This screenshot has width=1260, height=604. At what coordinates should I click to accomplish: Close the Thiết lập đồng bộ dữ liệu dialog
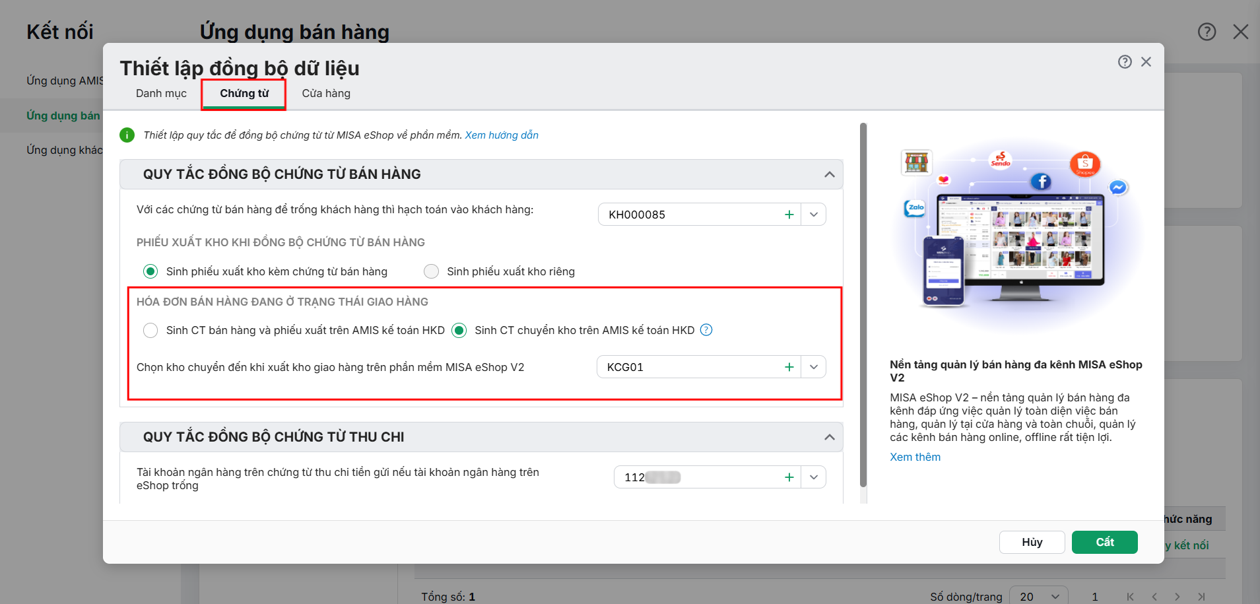[1146, 61]
